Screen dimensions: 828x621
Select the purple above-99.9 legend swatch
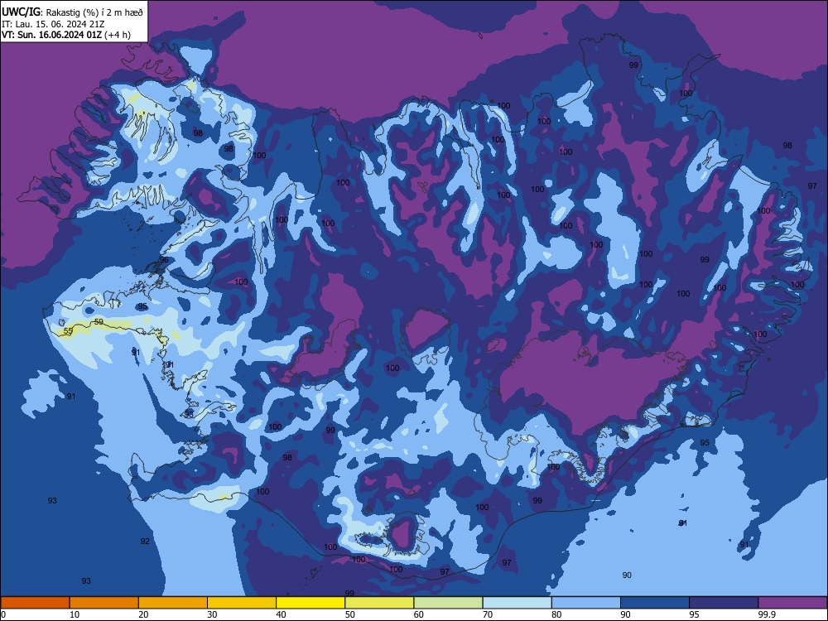pos(792,603)
